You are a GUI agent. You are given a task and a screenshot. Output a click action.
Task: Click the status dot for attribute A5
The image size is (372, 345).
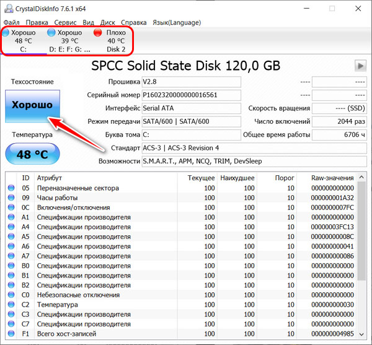pyautogui.click(x=11, y=237)
